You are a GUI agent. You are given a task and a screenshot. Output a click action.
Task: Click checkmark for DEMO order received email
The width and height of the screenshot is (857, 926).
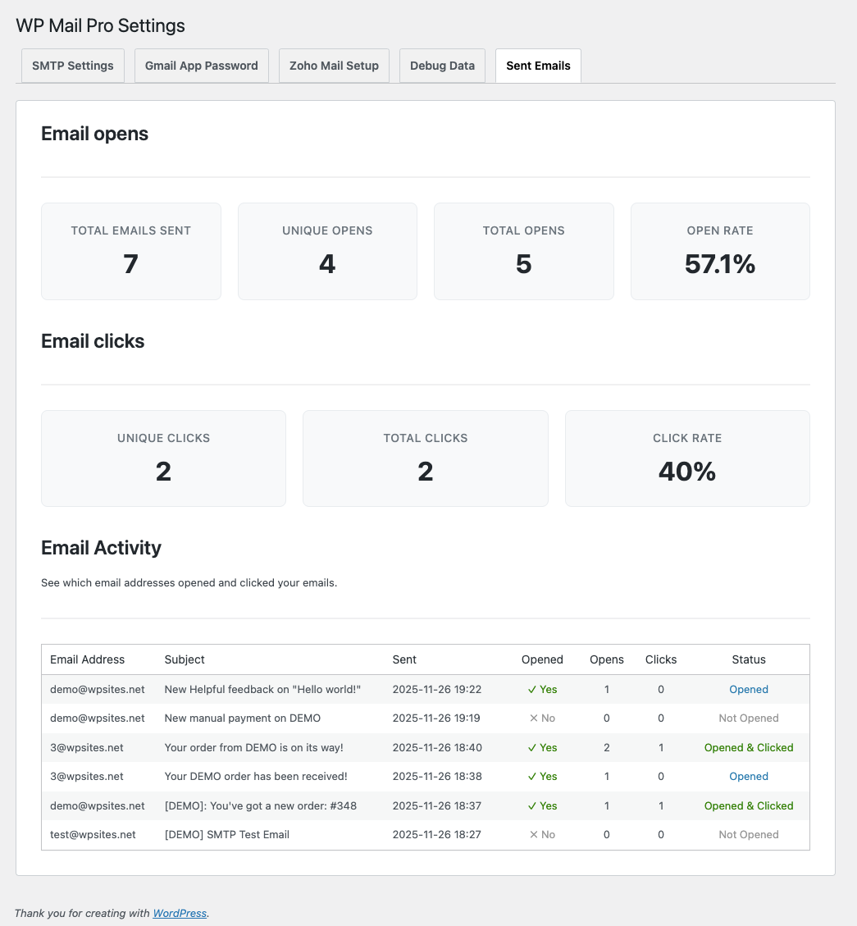(x=533, y=777)
